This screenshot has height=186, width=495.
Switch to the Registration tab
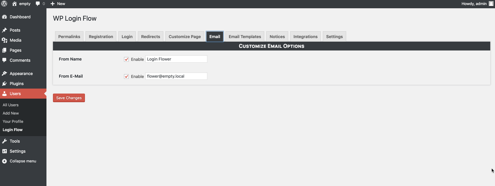(101, 37)
